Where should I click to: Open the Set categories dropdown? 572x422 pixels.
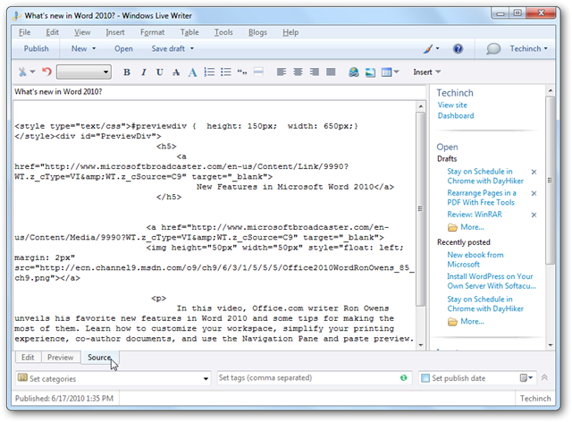point(206,378)
